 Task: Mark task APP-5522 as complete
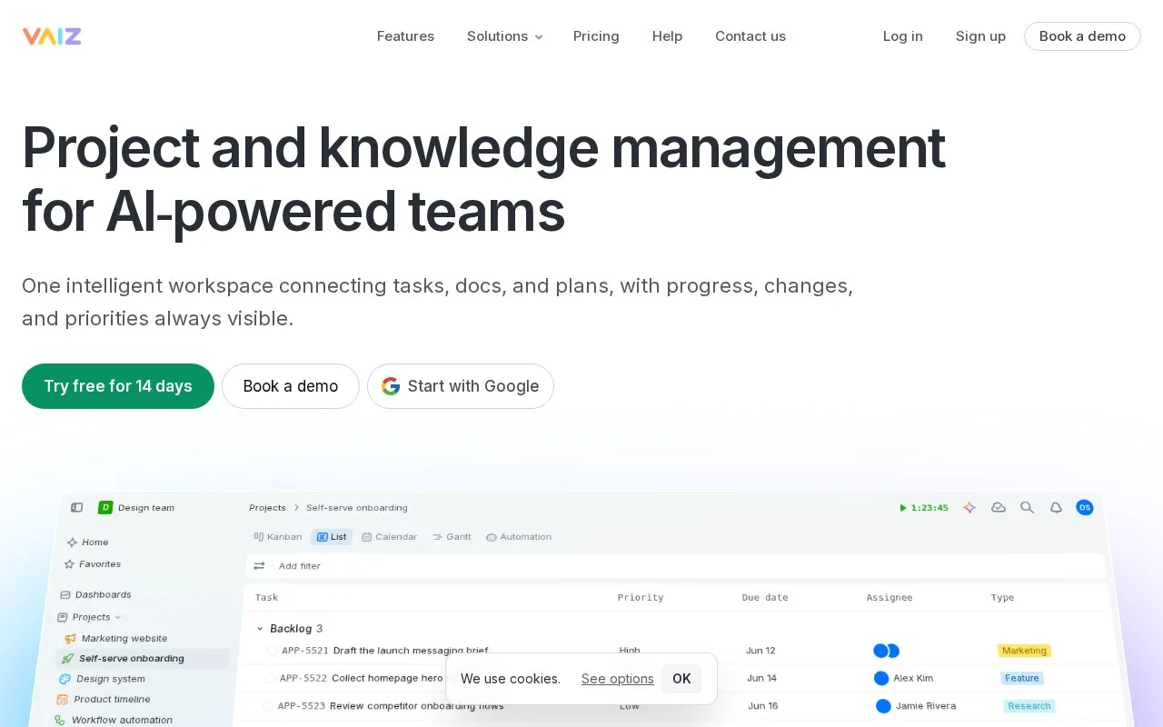point(270,678)
